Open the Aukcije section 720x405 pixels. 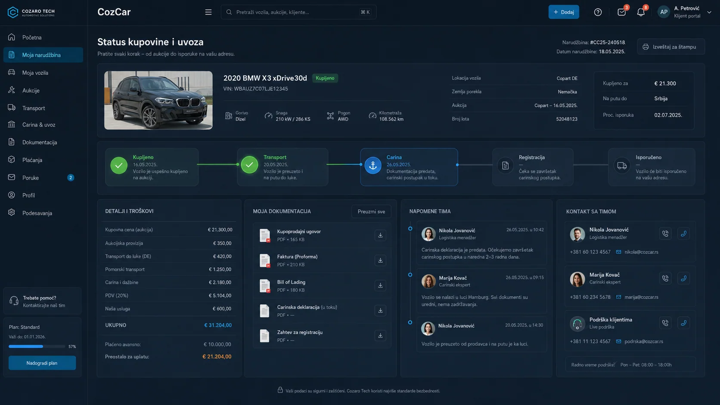(x=43, y=90)
